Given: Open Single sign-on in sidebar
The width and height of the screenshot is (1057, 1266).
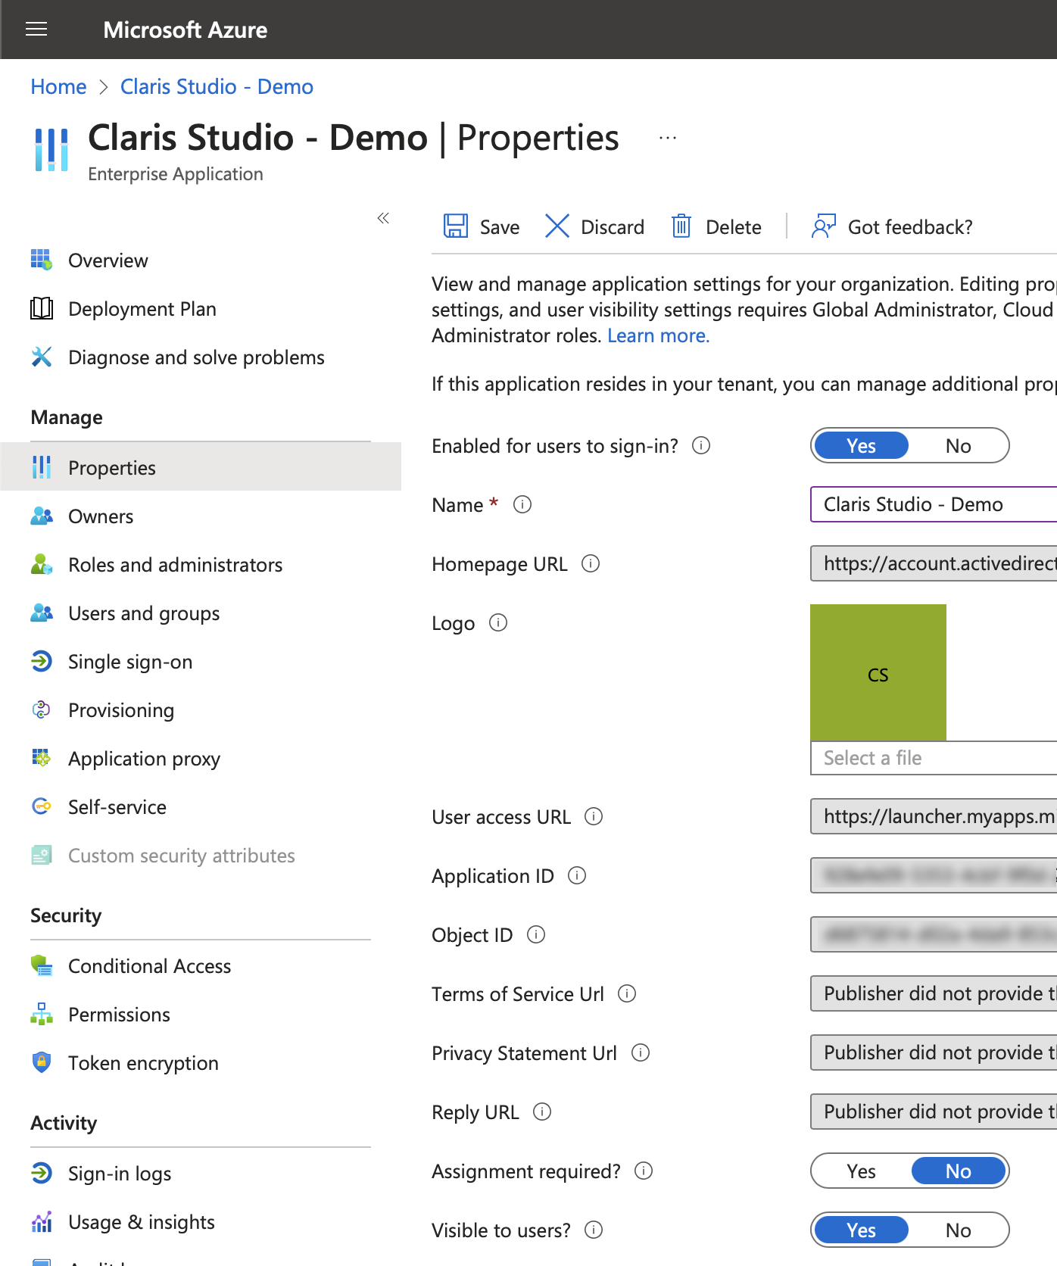Looking at the screenshot, I should pyautogui.click(x=129, y=662).
